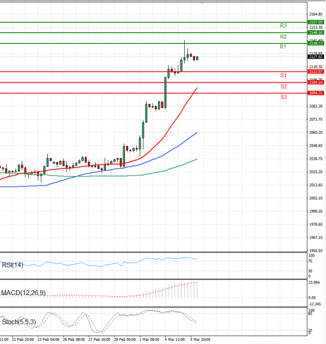Click the 2002.10 price axis value
The height and width of the screenshot is (344, 326).
[x=316, y=198]
